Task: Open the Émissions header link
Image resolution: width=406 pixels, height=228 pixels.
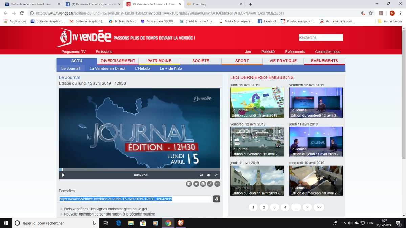Action: click(x=104, y=52)
